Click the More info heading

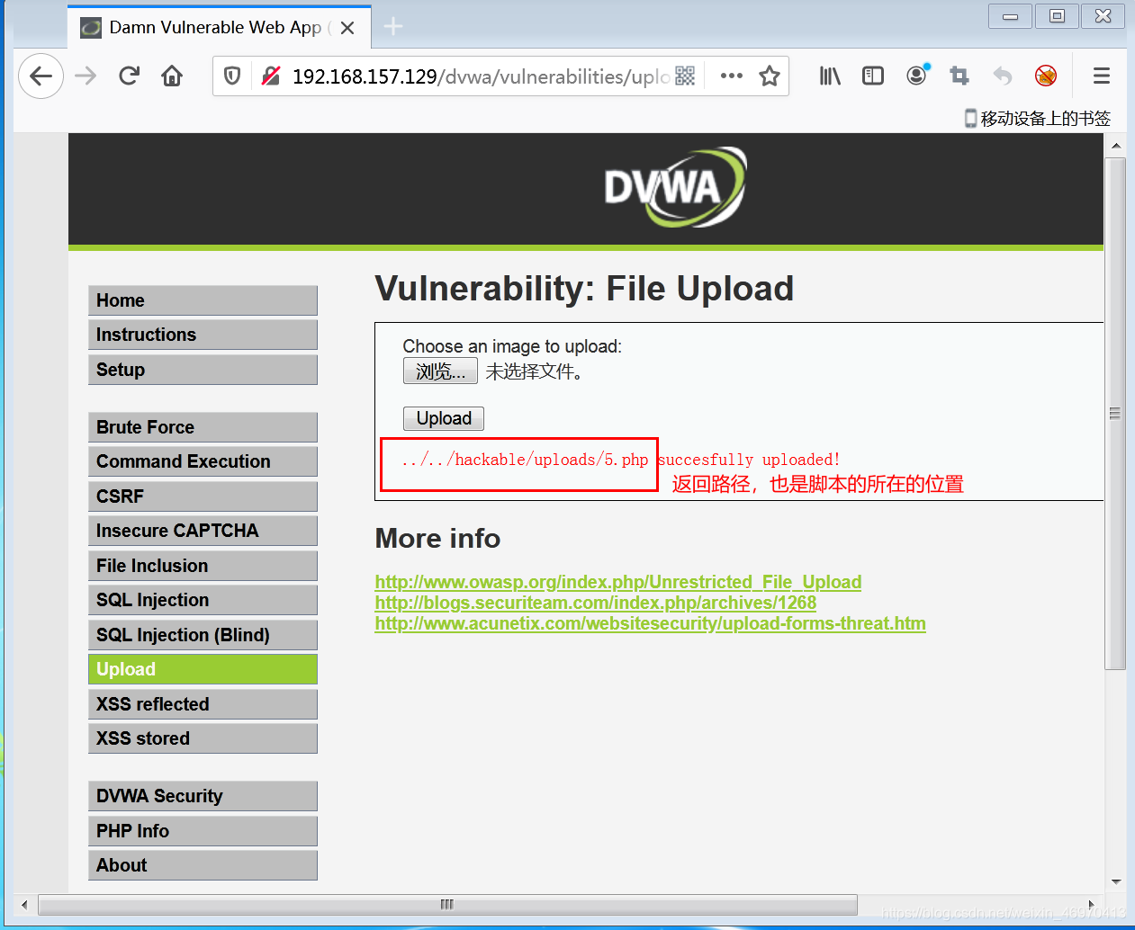[x=437, y=539]
